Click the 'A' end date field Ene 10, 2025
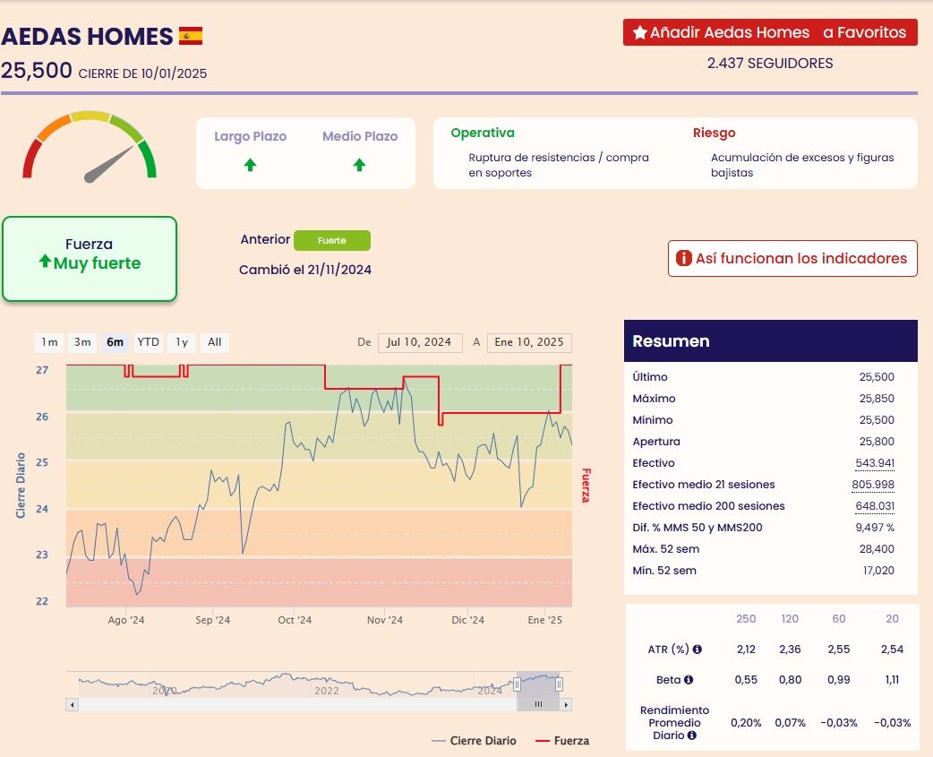933x757 pixels. click(529, 343)
